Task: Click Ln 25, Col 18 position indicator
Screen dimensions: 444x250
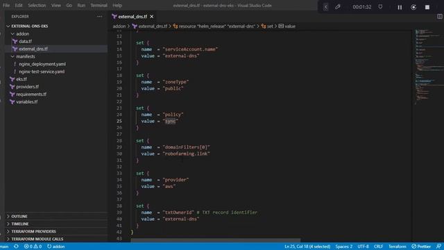Action: [307, 247]
